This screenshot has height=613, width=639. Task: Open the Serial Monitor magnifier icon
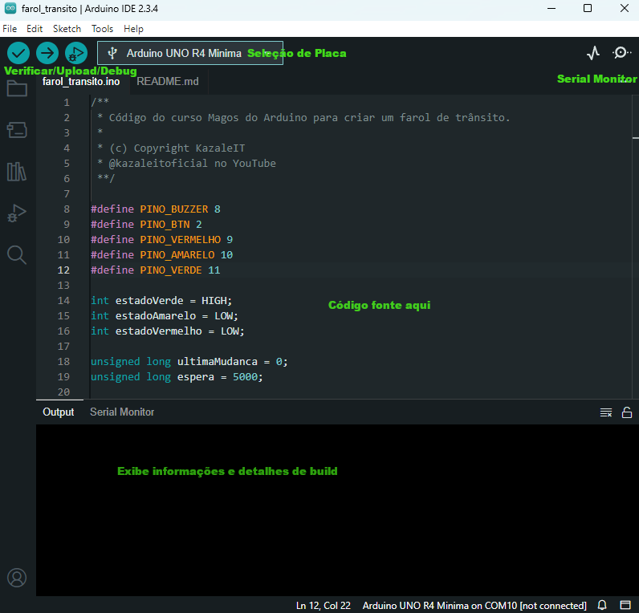point(621,53)
